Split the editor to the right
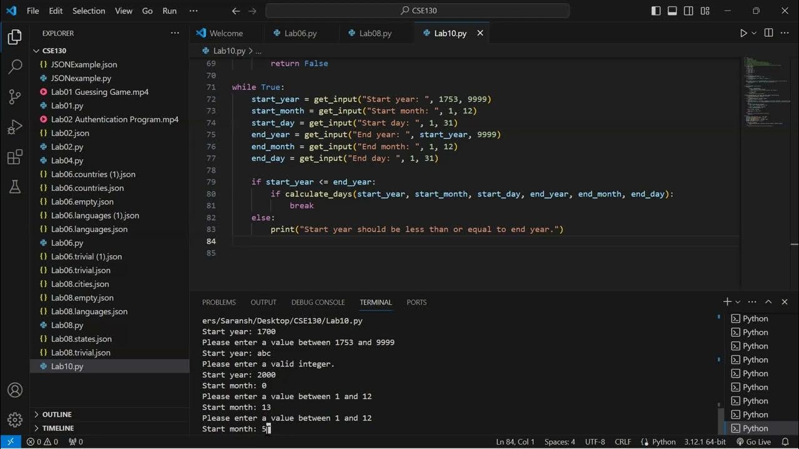The image size is (799, 449). pyautogui.click(x=768, y=33)
